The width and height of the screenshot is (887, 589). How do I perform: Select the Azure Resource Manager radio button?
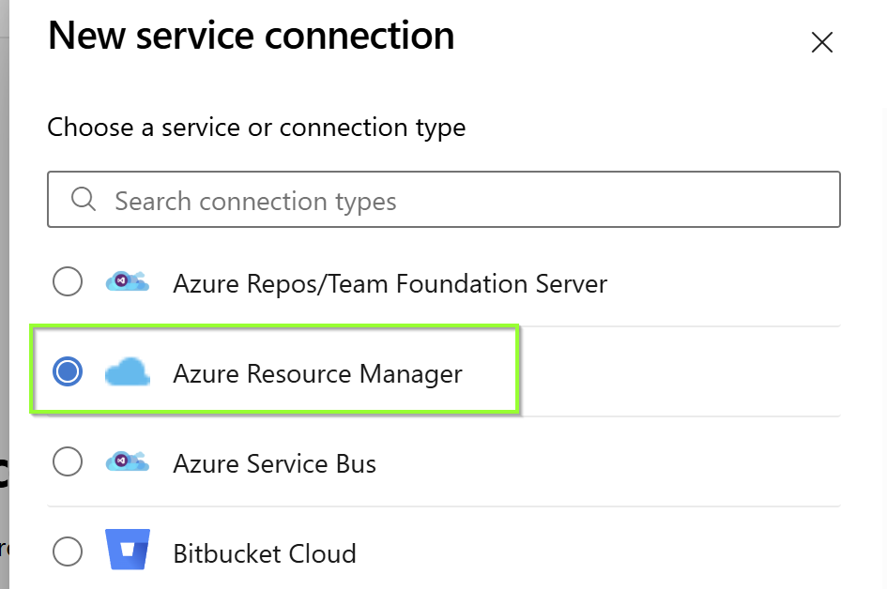[x=68, y=372]
